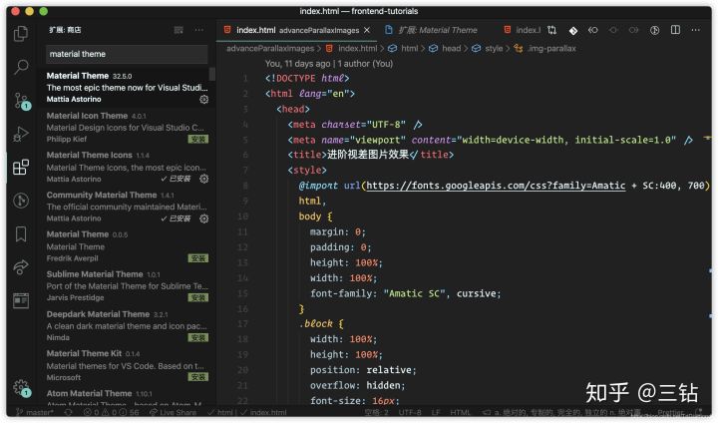Click the advanceParallaxImages breadcrumb
Screen dimensions: 718x423
270,49
